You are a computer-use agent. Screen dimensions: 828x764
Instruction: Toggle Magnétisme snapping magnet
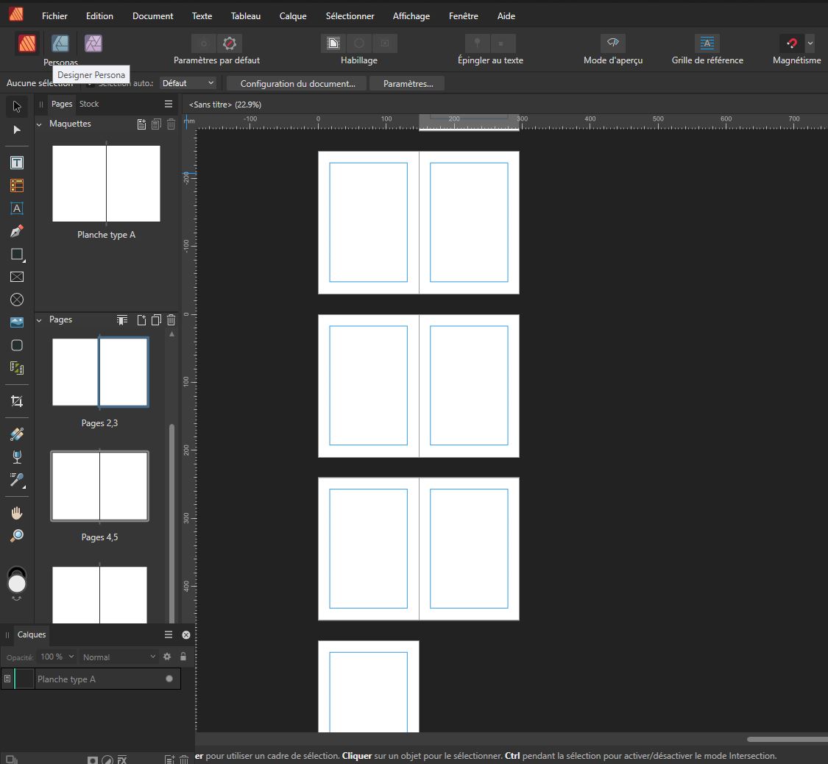pyautogui.click(x=791, y=43)
